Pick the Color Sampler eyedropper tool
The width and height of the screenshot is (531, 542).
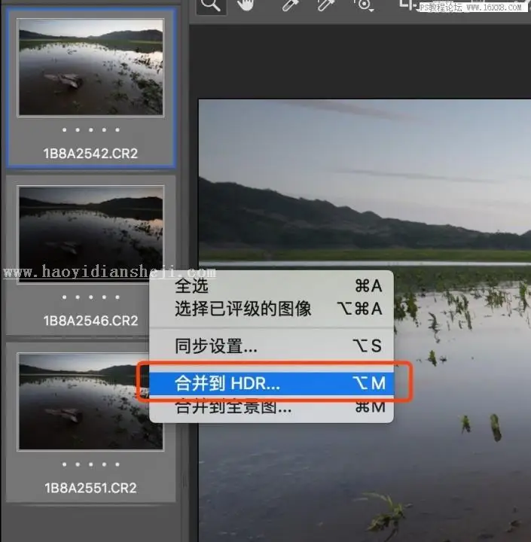(x=325, y=5)
